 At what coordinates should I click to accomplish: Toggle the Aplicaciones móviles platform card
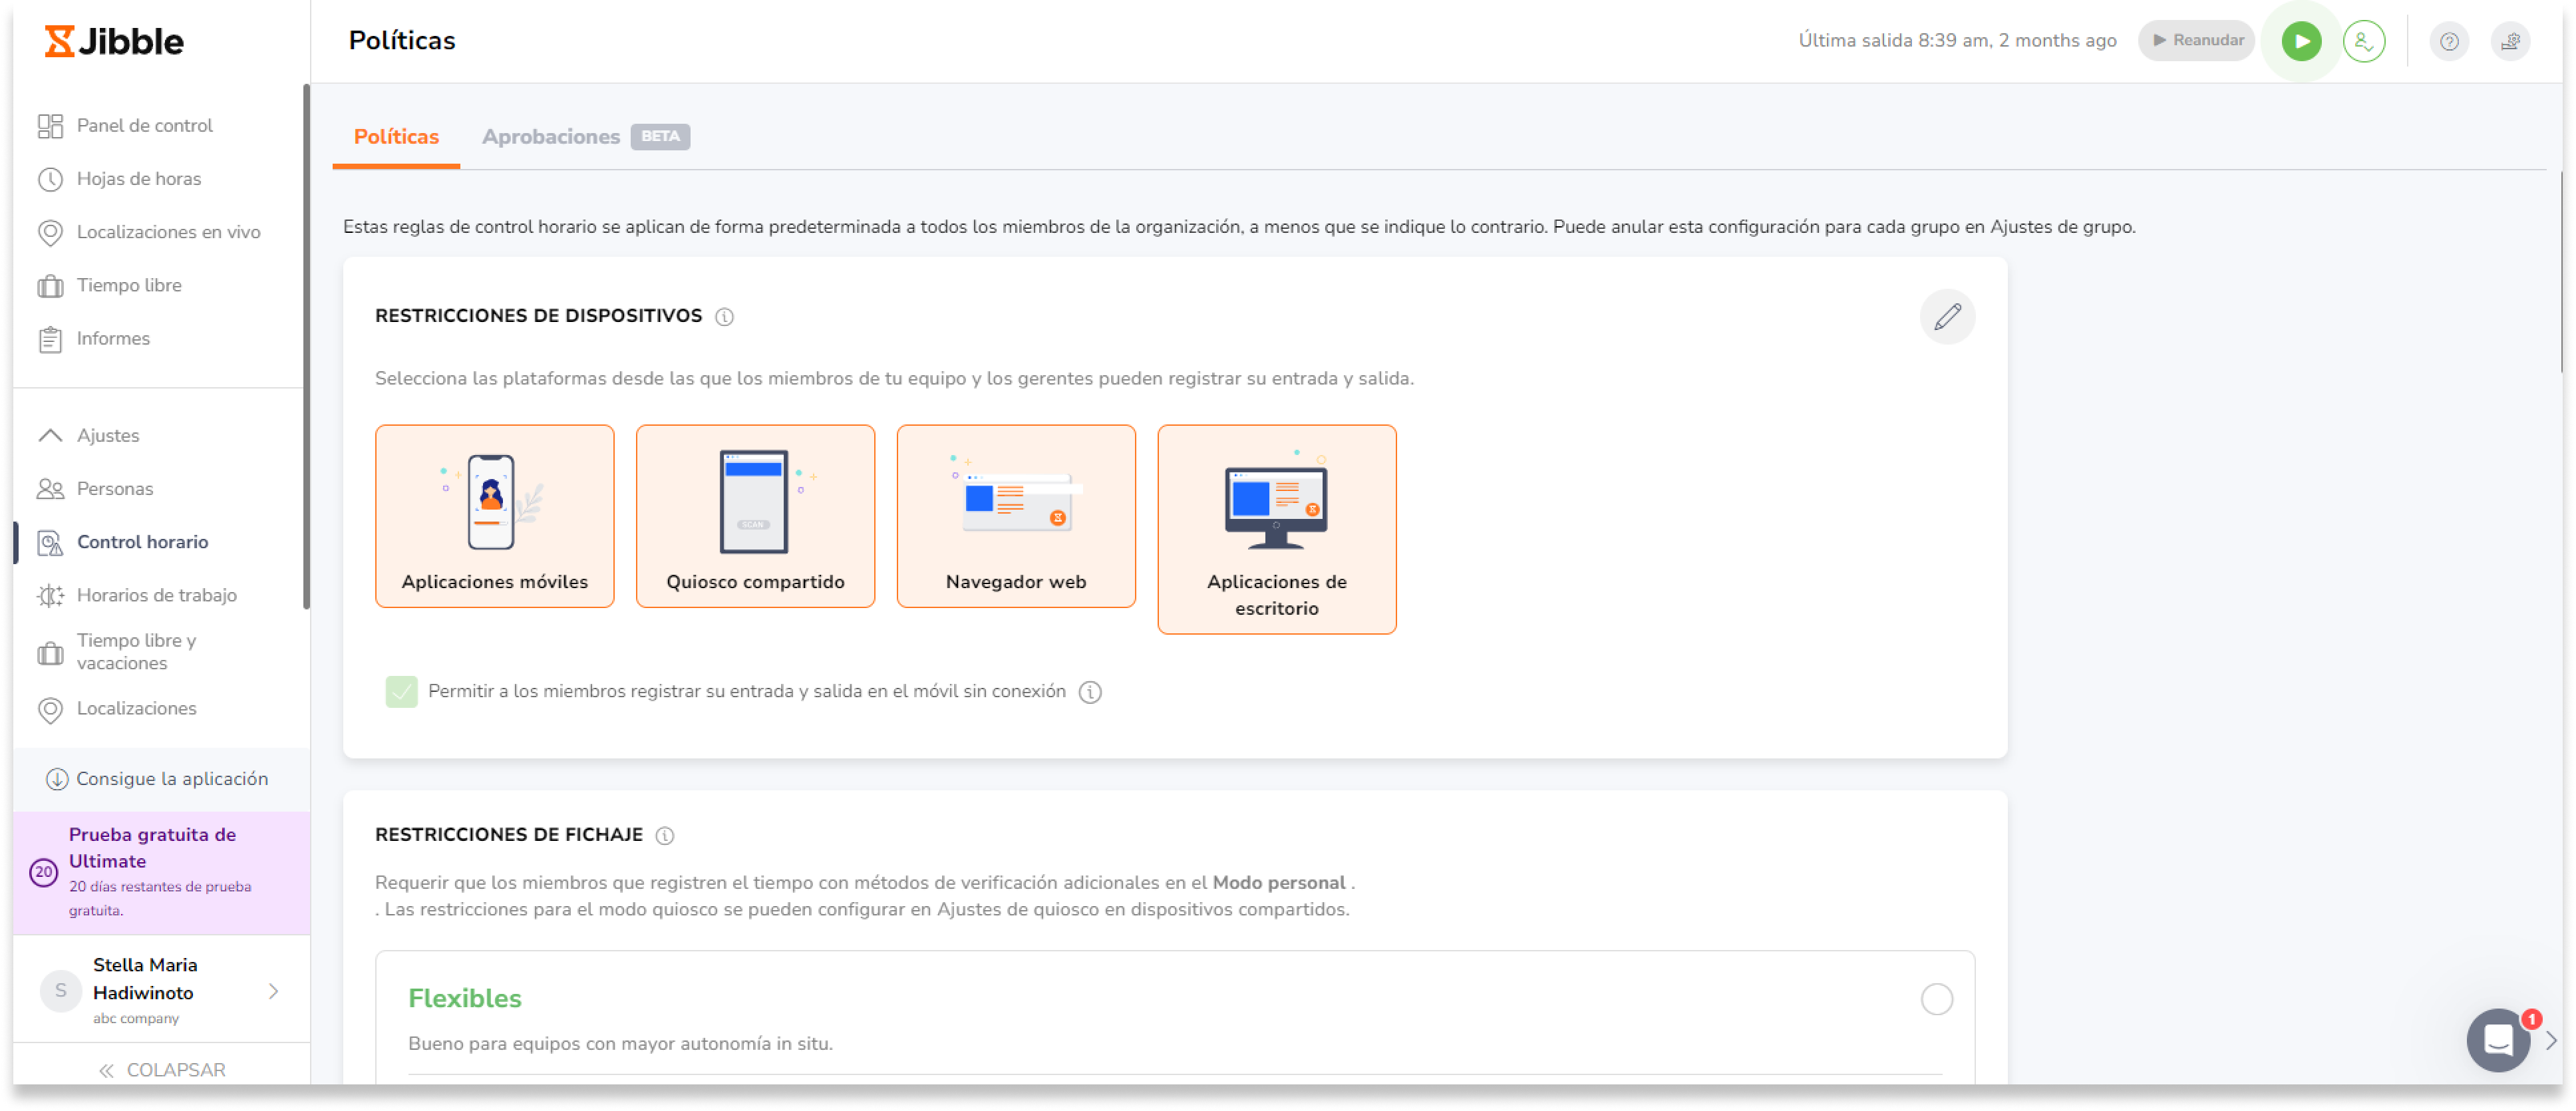(x=494, y=516)
